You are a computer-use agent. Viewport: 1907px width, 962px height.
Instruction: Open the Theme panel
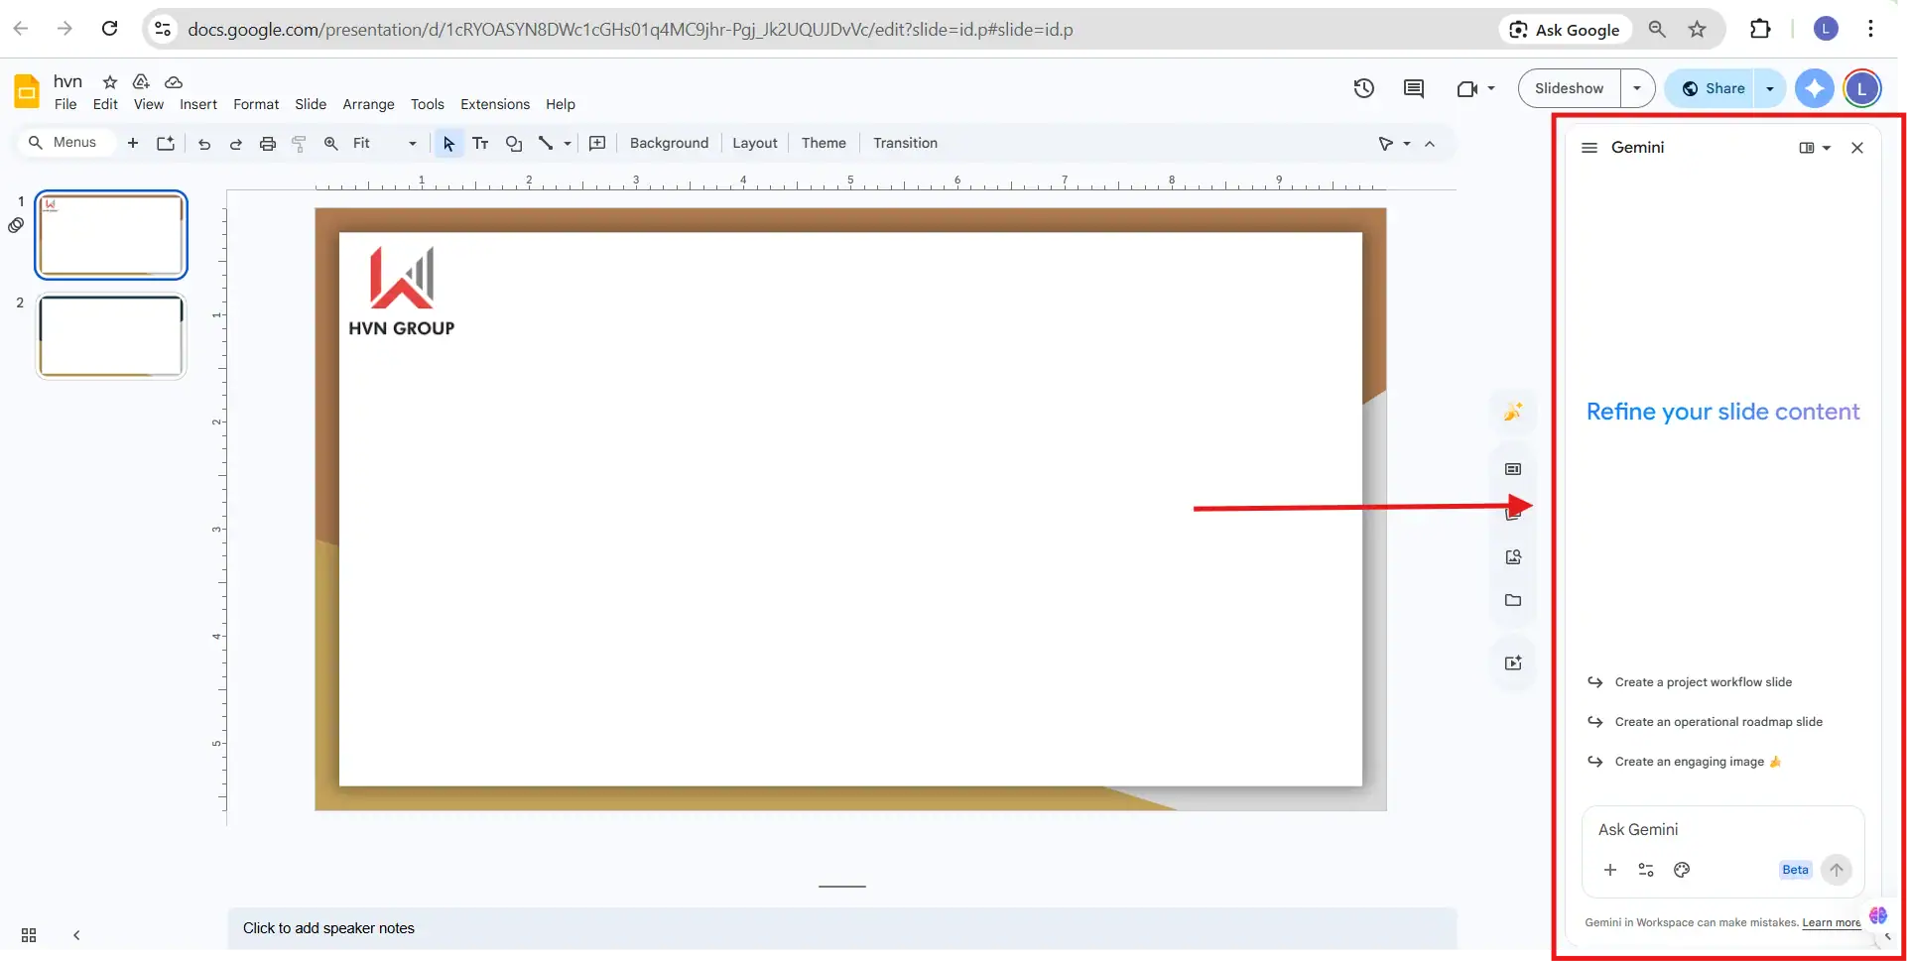(x=824, y=143)
